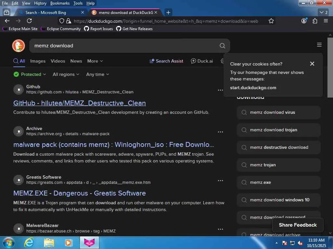Open the list all tabs dropdown
The height and width of the screenshot is (249, 333).
(x=324, y=13)
